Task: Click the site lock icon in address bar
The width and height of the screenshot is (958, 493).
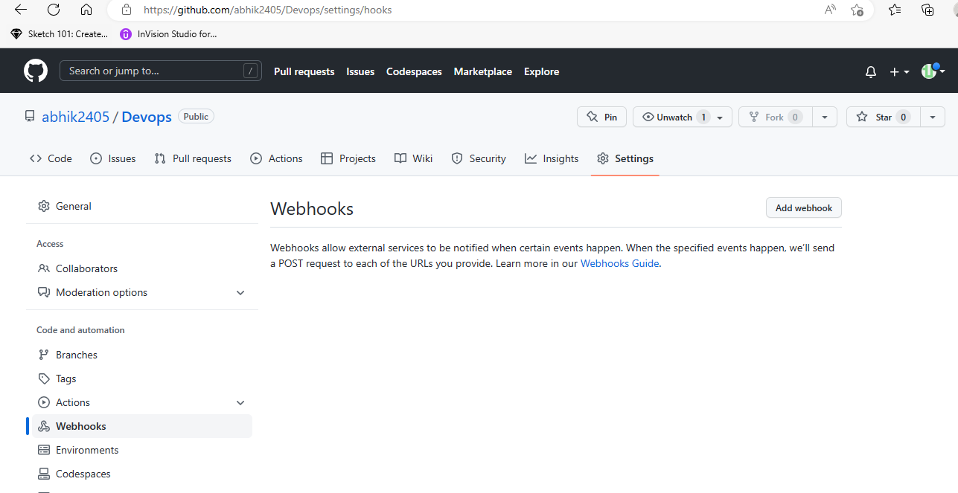Action: (127, 10)
